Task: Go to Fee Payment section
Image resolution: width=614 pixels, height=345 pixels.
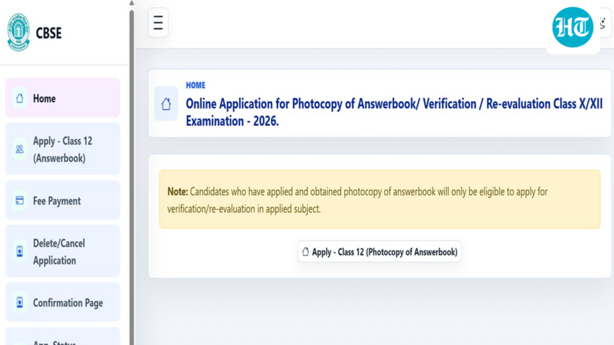Action: [x=62, y=200]
